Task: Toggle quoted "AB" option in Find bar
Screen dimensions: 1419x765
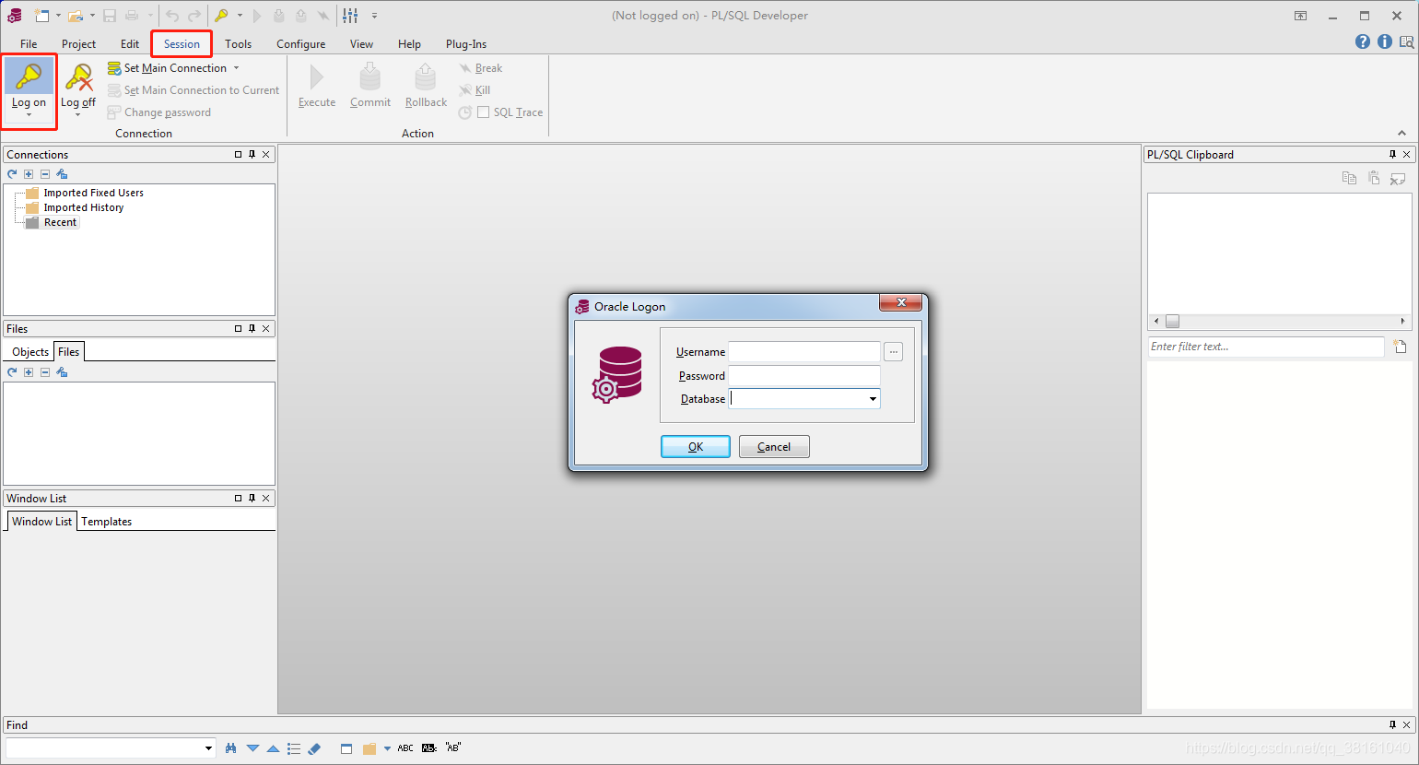Action: 452,747
